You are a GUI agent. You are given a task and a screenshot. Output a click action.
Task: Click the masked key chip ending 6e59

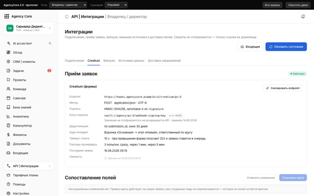[176, 116]
